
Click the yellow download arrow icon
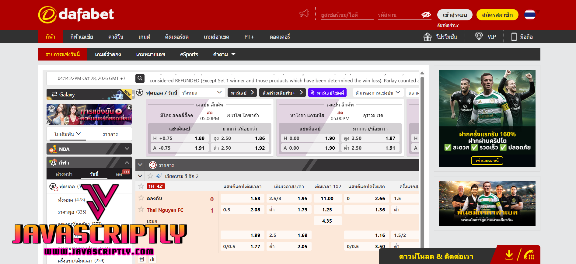(509, 255)
